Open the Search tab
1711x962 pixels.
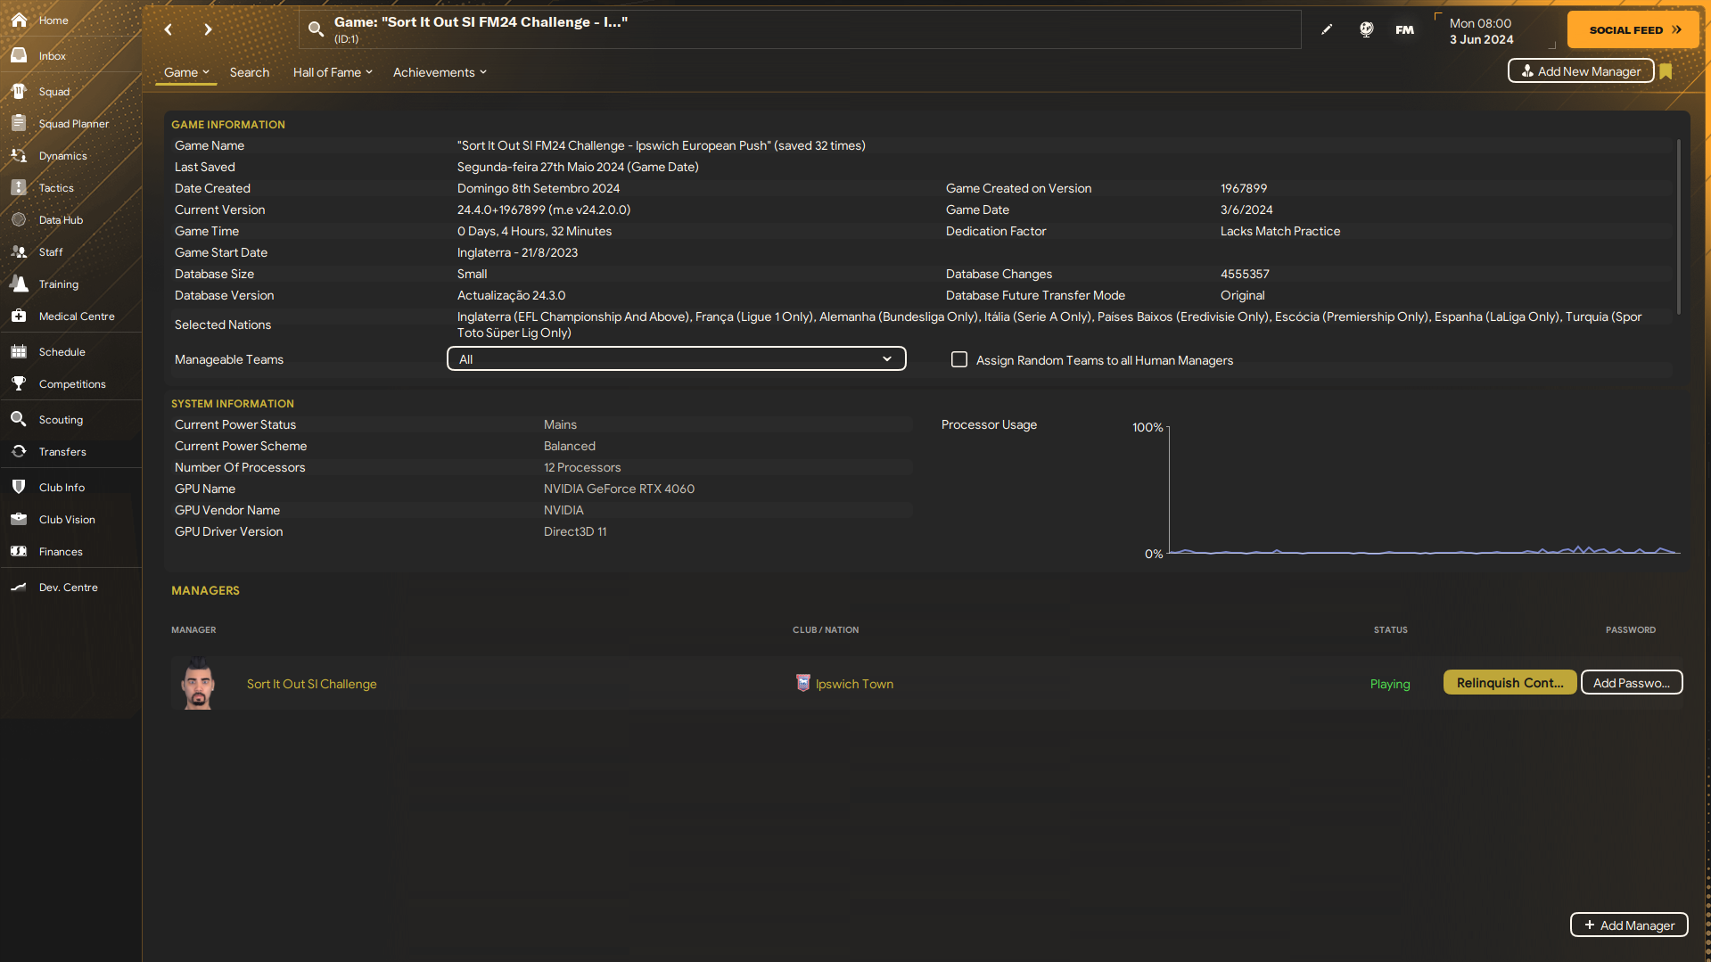click(250, 72)
